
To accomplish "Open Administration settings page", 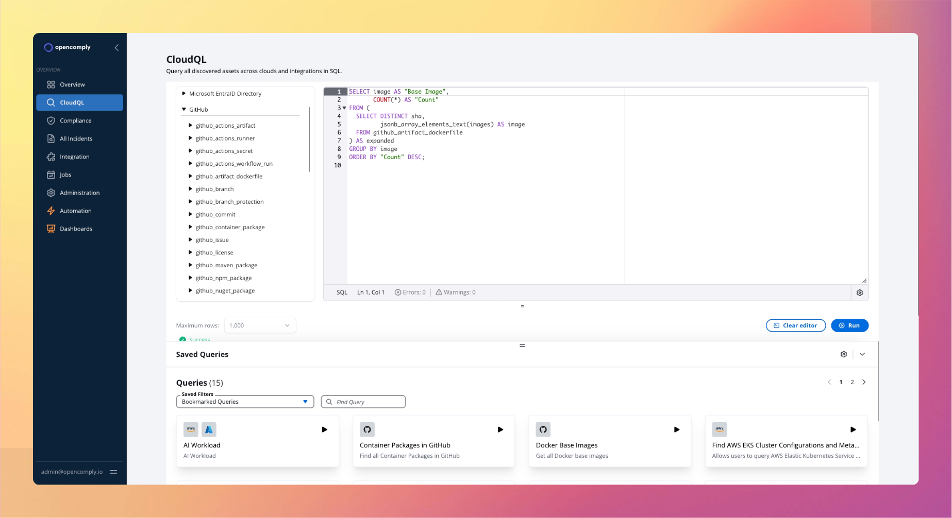I will tap(79, 193).
